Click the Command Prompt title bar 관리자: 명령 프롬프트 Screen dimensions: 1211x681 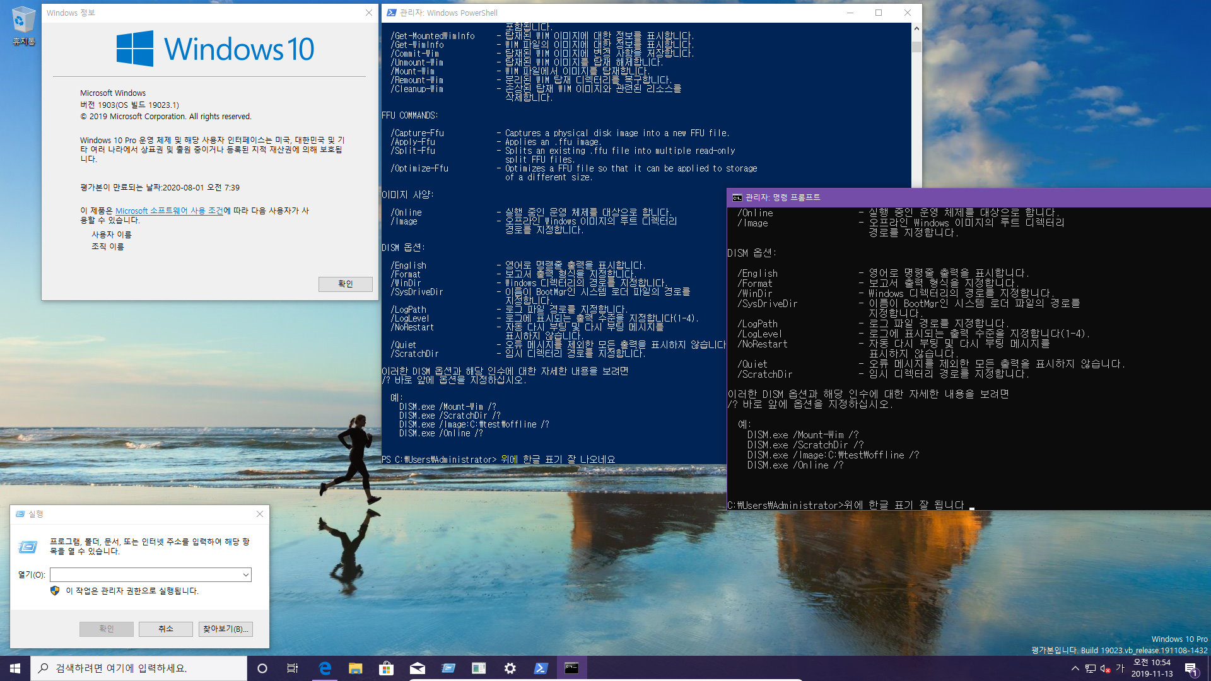tap(783, 197)
